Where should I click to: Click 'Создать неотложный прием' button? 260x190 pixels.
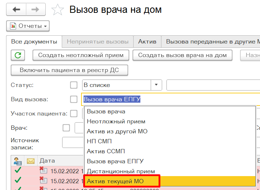coord(81,55)
